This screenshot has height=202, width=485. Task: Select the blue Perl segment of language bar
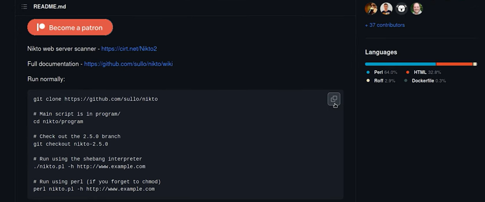400,64
